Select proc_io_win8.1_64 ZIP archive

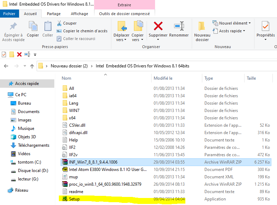point(105,184)
